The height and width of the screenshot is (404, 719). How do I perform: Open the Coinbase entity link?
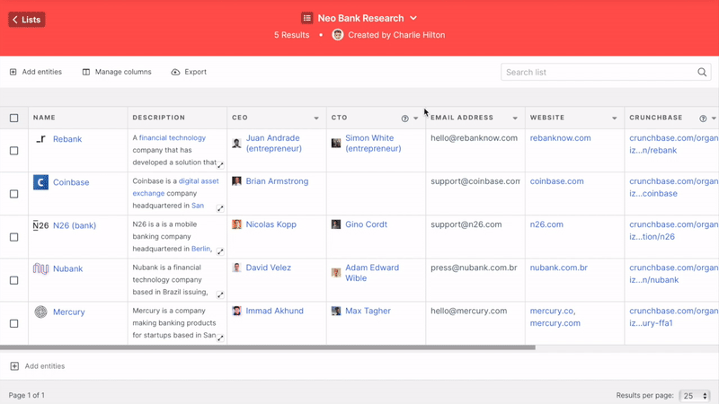[x=71, y=182]
